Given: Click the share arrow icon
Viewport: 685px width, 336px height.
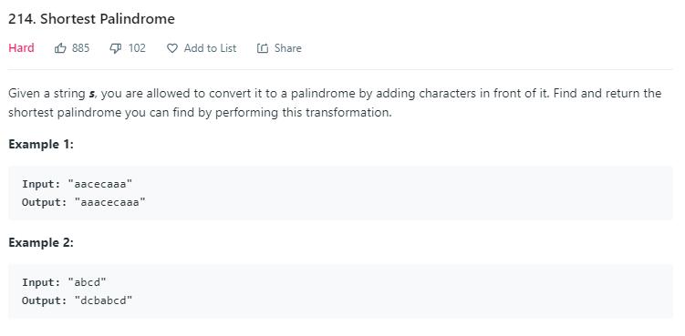Looking at the screenshot, I should click(x=262, y=48).
